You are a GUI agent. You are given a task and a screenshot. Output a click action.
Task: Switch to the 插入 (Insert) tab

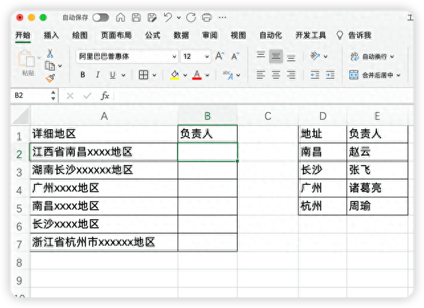pyautogui.click(x=51, y=35)
